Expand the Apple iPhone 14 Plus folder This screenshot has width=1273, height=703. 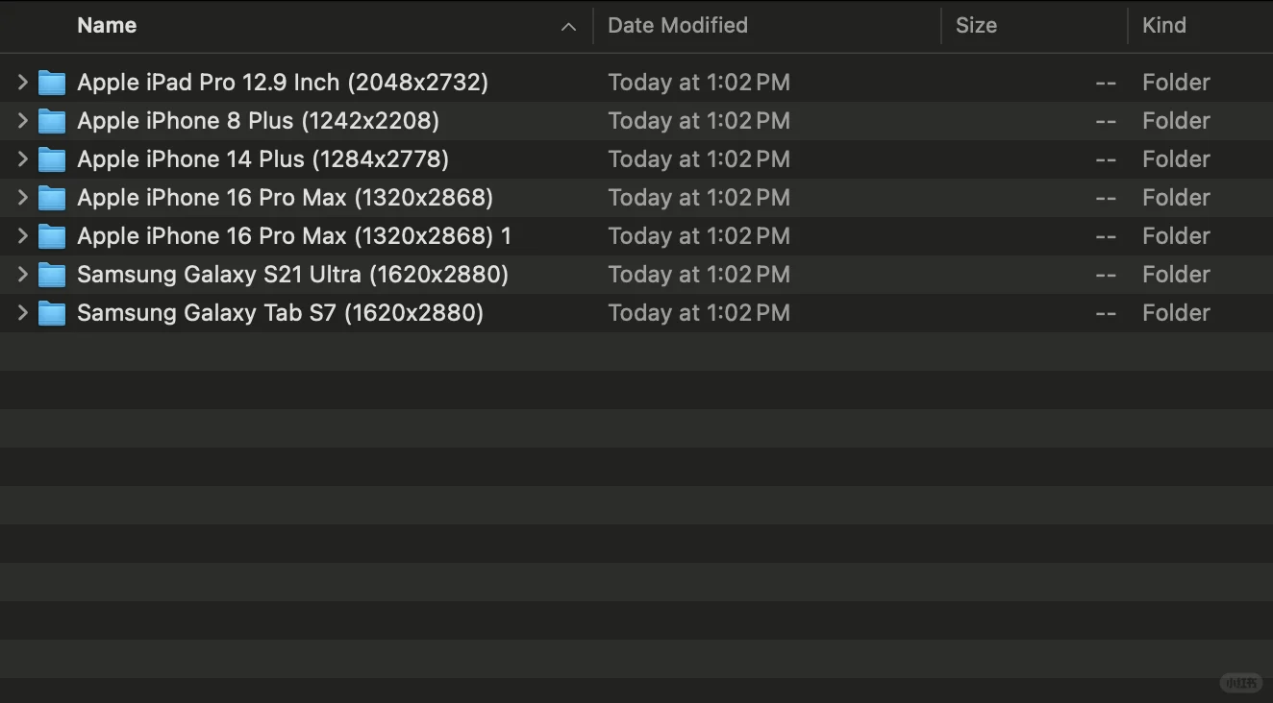pyautogui.click(x=22, y=159)
